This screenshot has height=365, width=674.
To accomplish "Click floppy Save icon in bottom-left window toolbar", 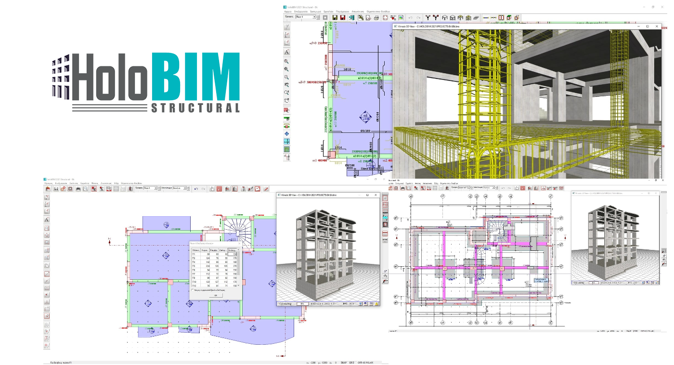I will [56, 189].
